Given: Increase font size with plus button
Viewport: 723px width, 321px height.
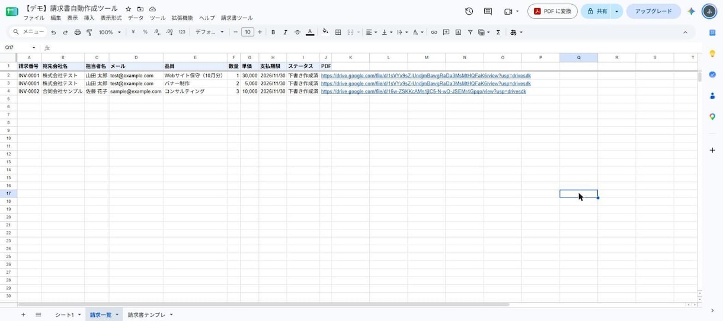Looking at the screenshot, I should pos(260,33).
